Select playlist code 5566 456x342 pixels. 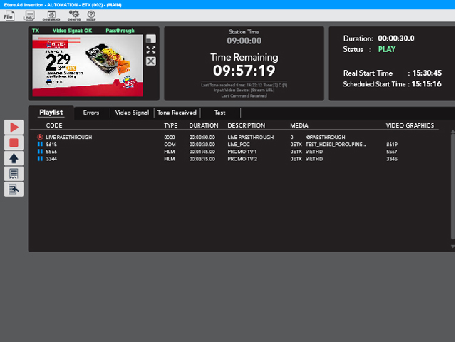pyautogui.click(x=51, y=152)
